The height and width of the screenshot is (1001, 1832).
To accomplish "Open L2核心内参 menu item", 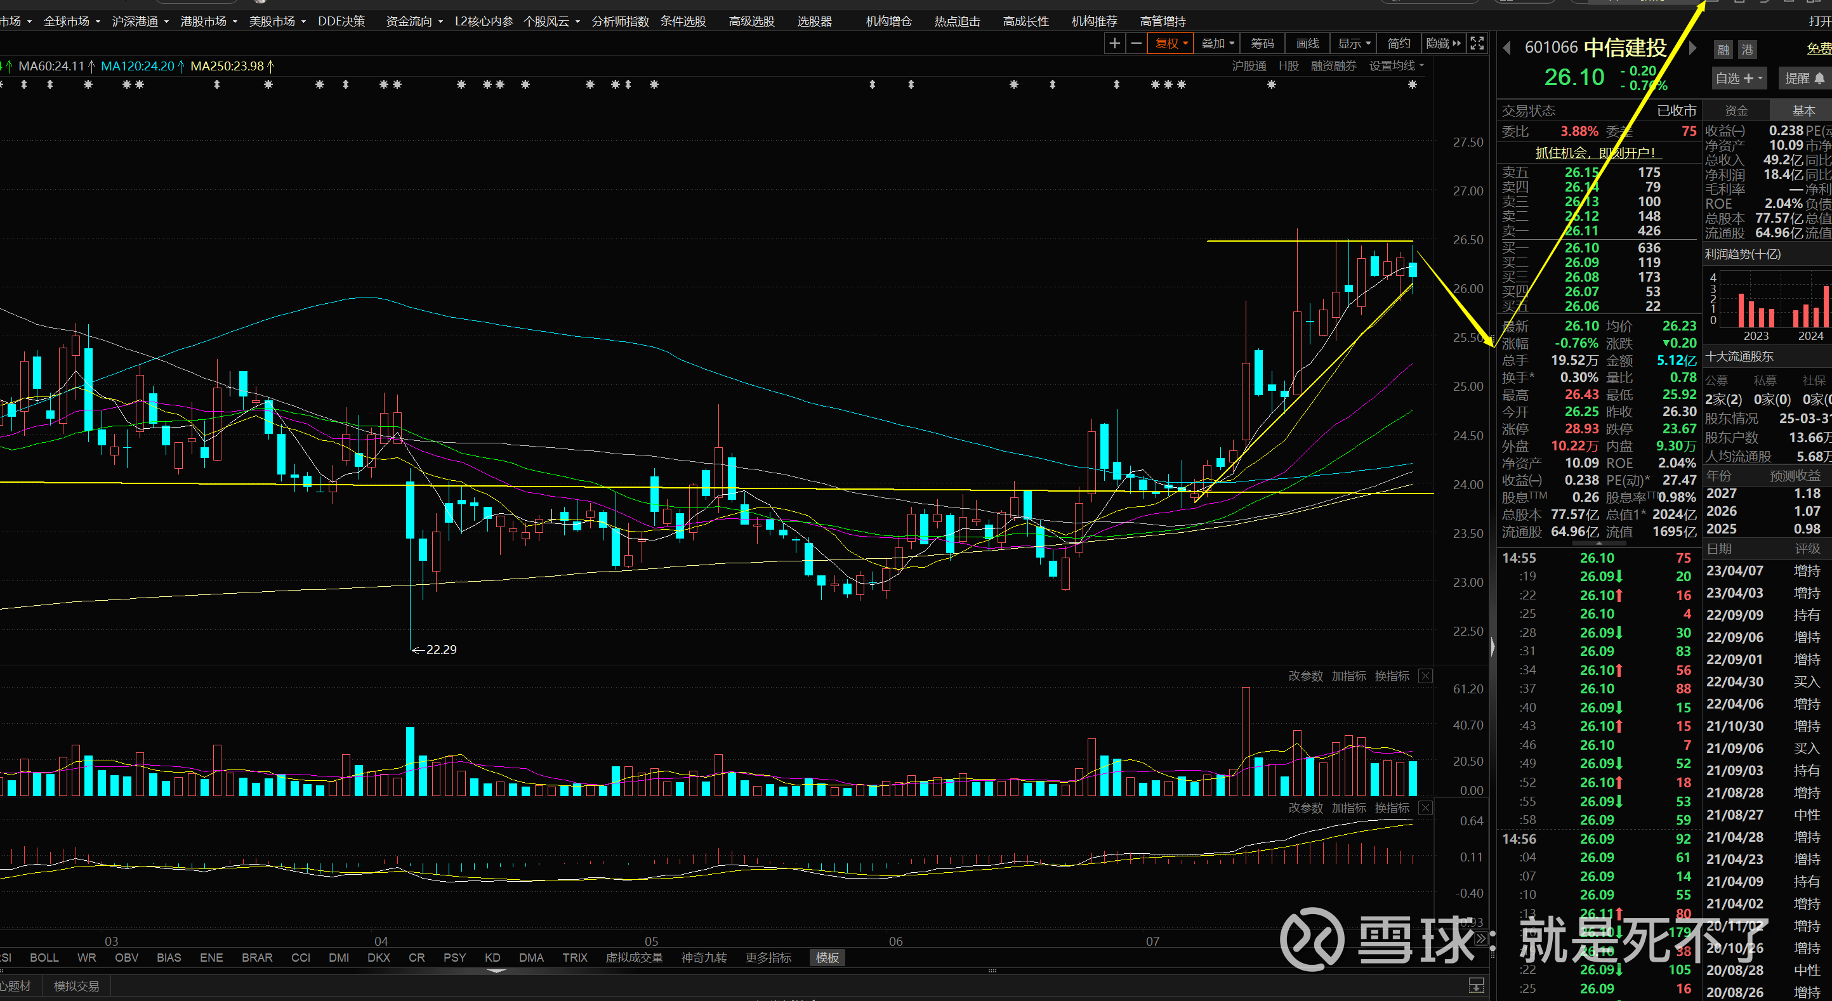I will point(484,22).
